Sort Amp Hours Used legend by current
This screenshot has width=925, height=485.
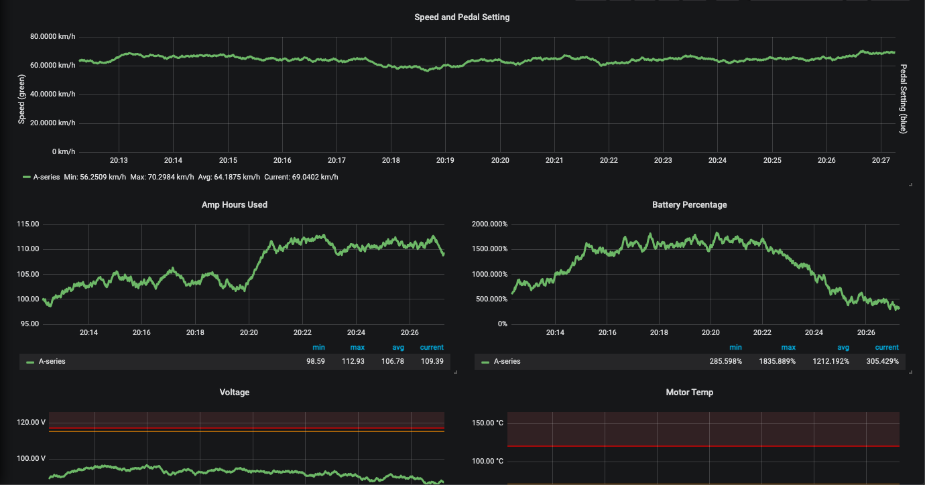coord(432,348)
